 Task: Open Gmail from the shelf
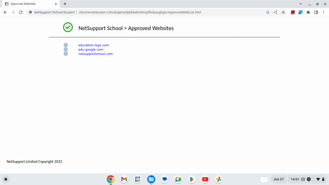pyautogui.click(x=124, y=179)
